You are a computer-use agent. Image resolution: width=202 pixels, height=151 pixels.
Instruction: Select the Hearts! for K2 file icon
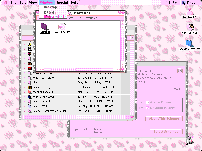[x=62, y=27]
